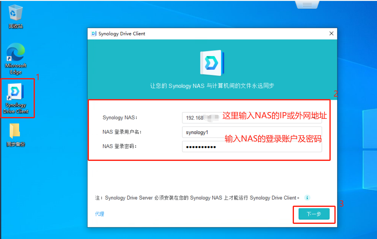
Task: Open the 同步备份 folder on the desktop
Action: coord(15,135)
